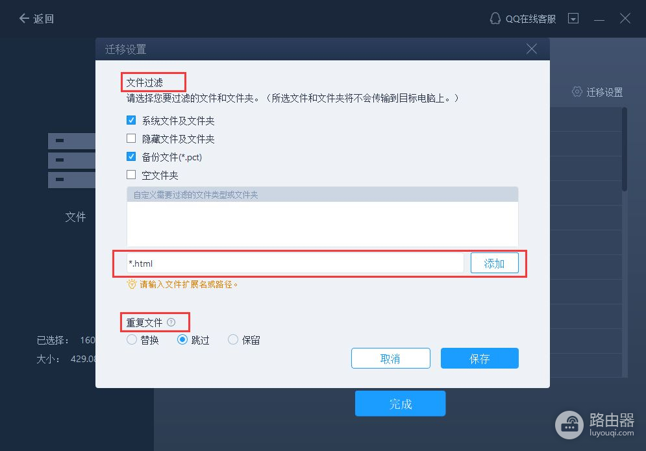Image resolution: width=646 pixels, height=451 pixels.
Task: Click the *.html filter input field
Action: [x=295, y=263]
